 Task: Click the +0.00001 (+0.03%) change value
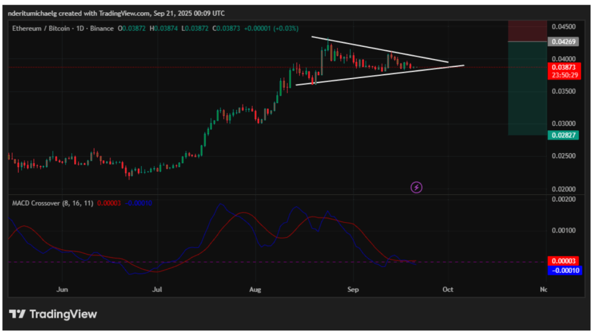pyautogui.click(x=271, y=28)
